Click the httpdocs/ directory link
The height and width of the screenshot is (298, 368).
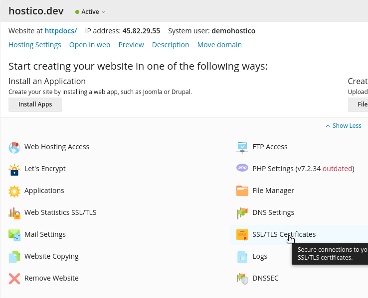(x=61, y=31)
